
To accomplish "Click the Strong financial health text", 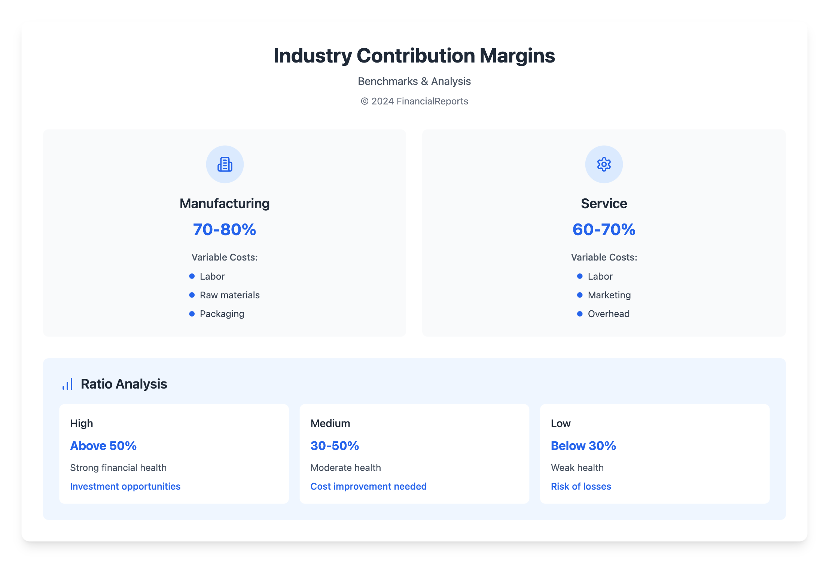I will click(118, 468).
